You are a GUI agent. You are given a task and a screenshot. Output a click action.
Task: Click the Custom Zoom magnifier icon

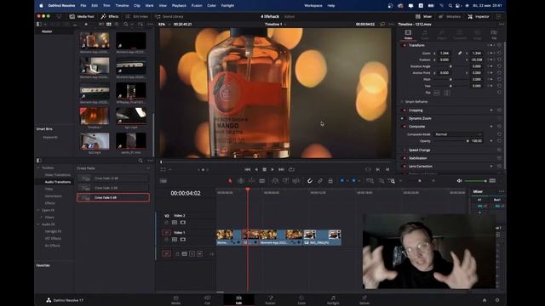pyautogui.click(x=392, y=181)
